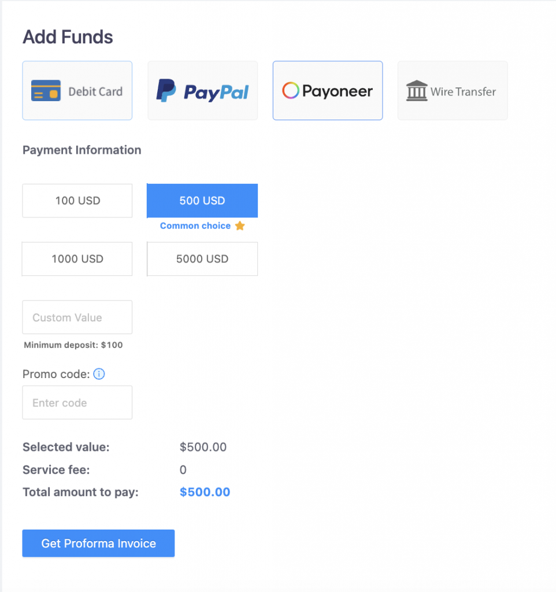Viewport: 556px width, 592px height.
Task: Choose the 5000 USD deposit amount
Action: point(202,259)
